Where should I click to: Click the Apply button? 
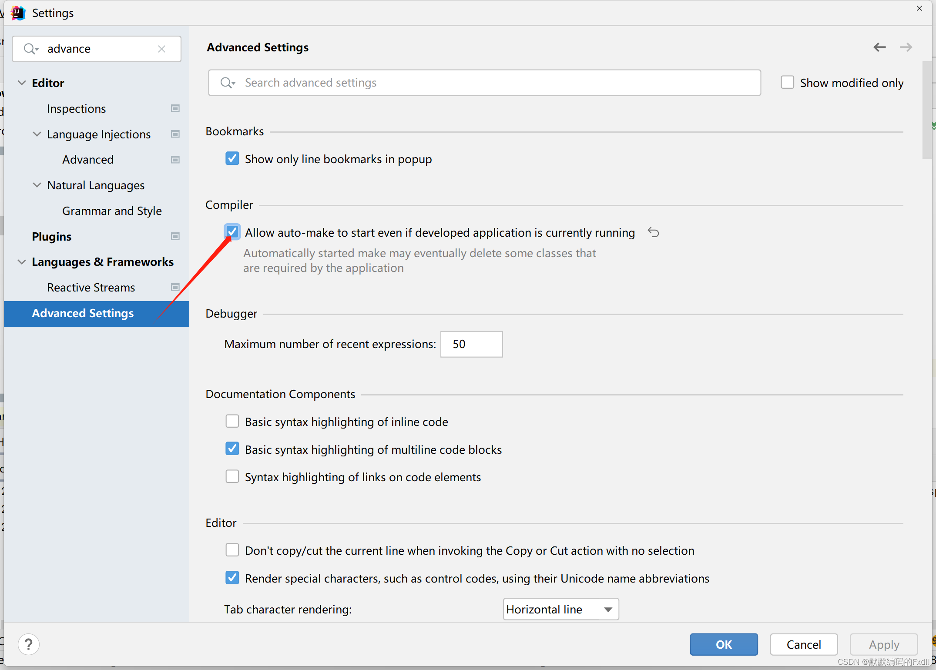[x=884, y=644]
